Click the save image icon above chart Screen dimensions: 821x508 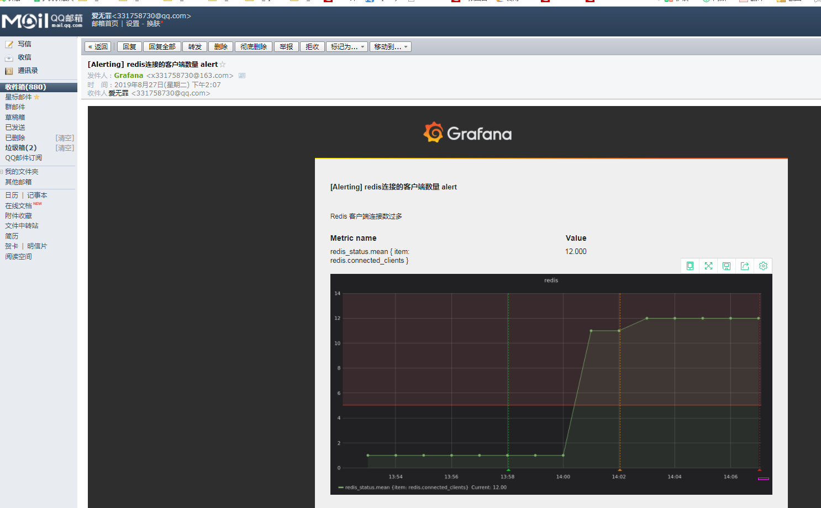tap(727, 266)
